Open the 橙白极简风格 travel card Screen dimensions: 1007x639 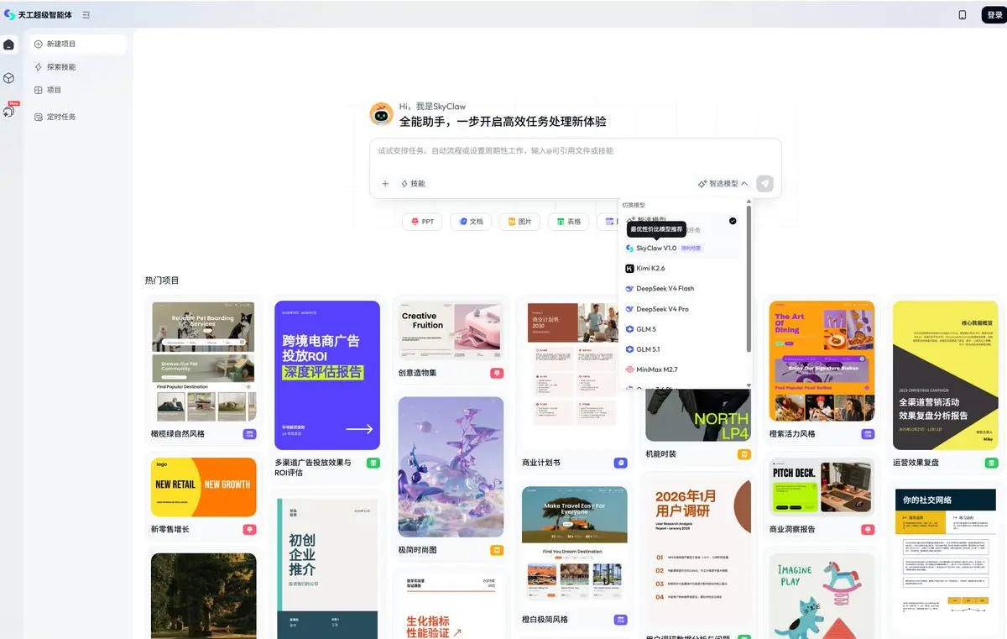coord(574,547)
